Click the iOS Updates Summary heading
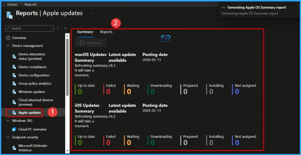The width and height of the screenshot is (301, 155). pyautogui.click(x=87, y=108)
